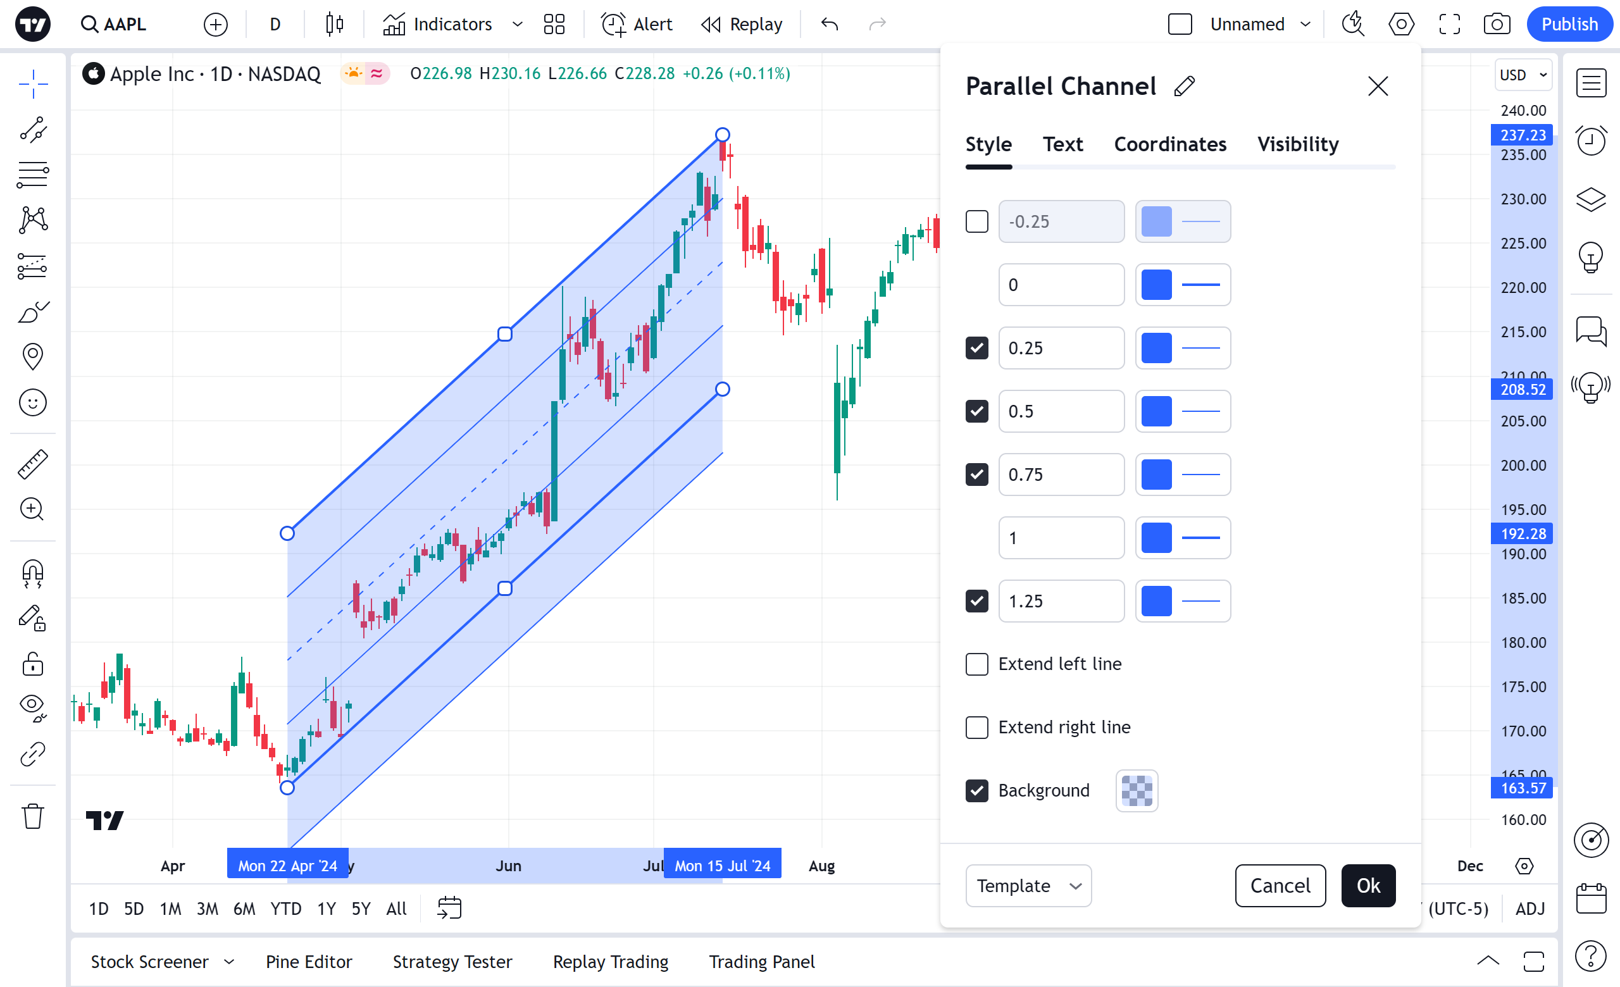The image size is (1620, 987).
Task: Click the Cancel button
Action: click(1280, 886)
